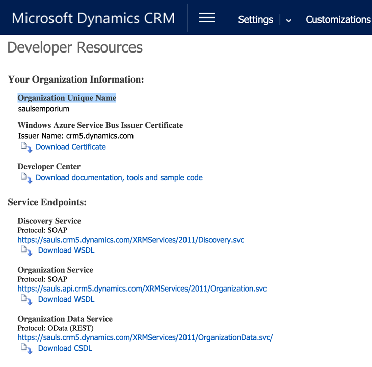372x367 pixels.
Task: Click the download icon under Discovery Service
Action: (26, 251)
